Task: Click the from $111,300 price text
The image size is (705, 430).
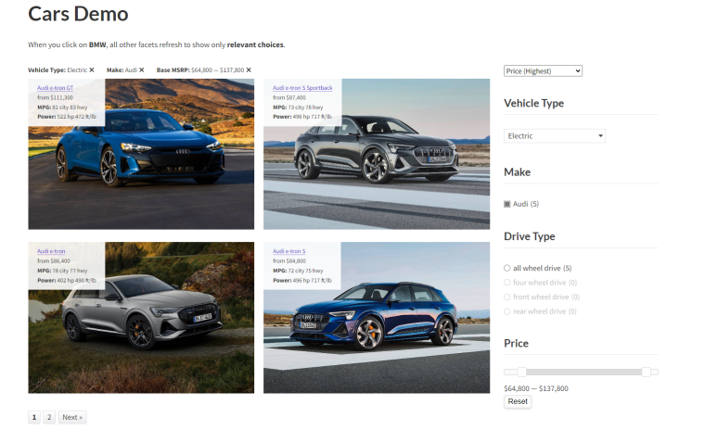Action: [x=55, y=97]
